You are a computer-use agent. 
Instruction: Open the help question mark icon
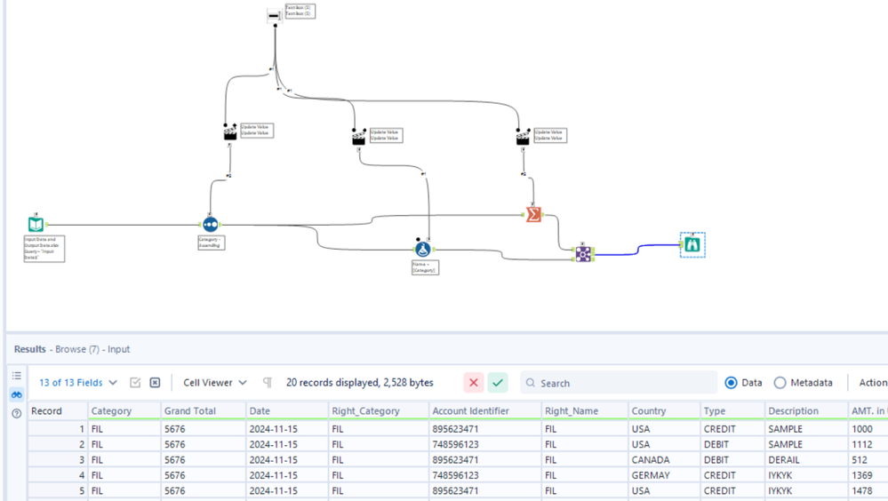16,413
